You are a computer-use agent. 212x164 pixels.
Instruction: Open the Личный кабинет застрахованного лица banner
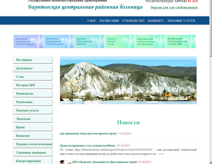181,41
